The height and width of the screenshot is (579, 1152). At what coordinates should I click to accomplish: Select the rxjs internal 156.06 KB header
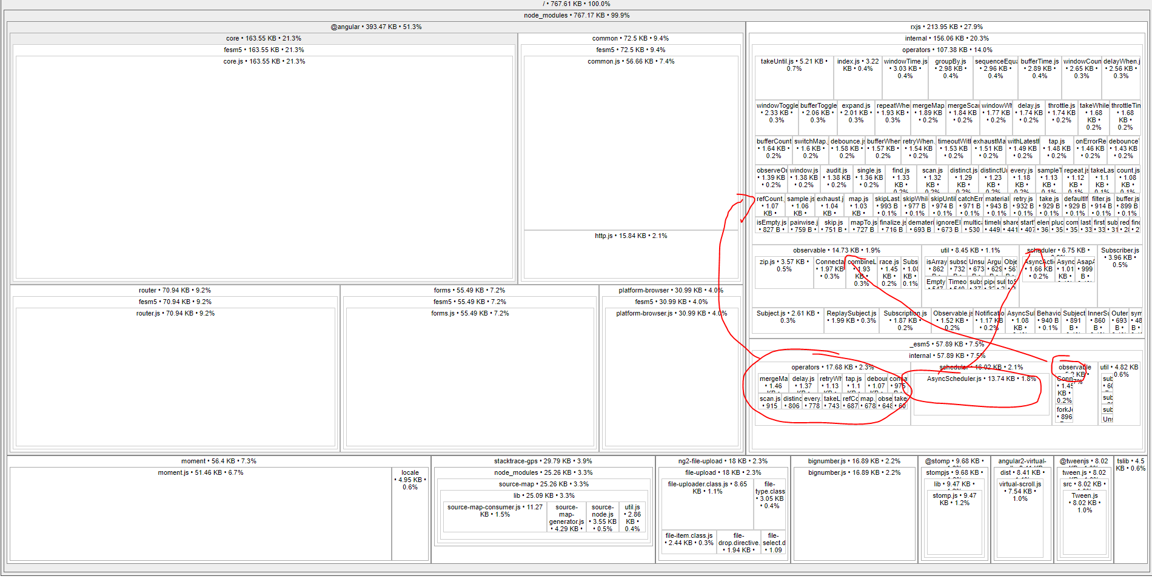[x=946, y=38]
